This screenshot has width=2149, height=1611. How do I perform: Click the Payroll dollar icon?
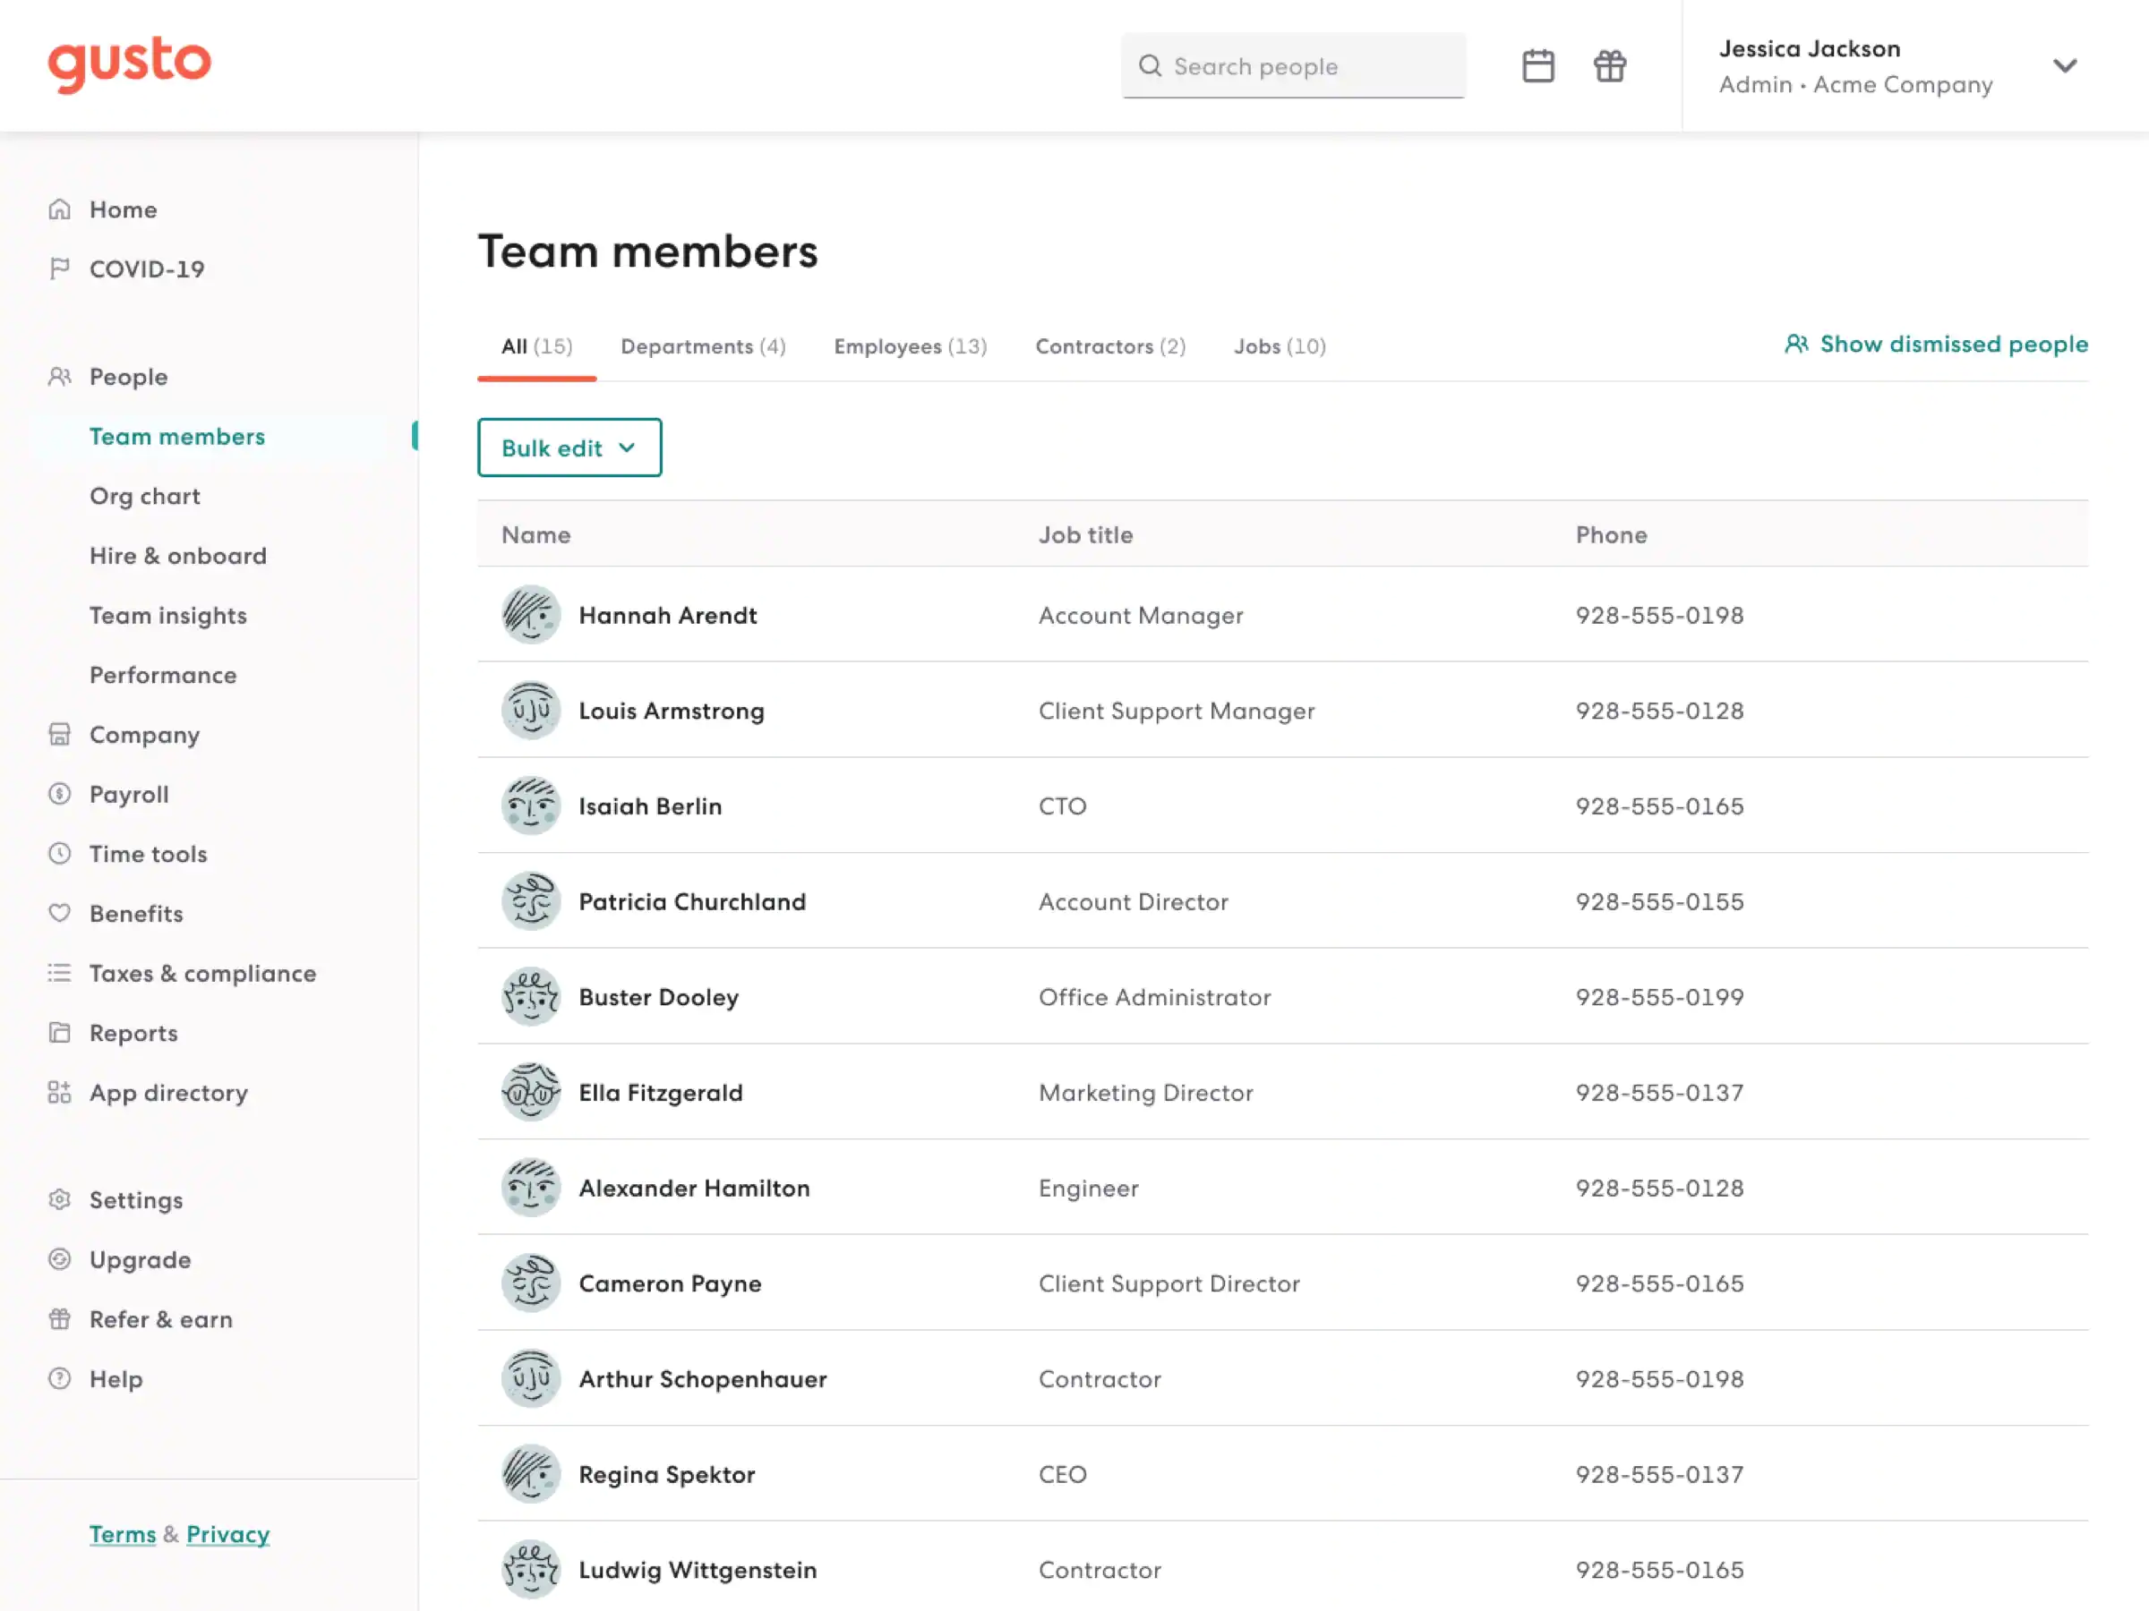(x=60, y=795)
